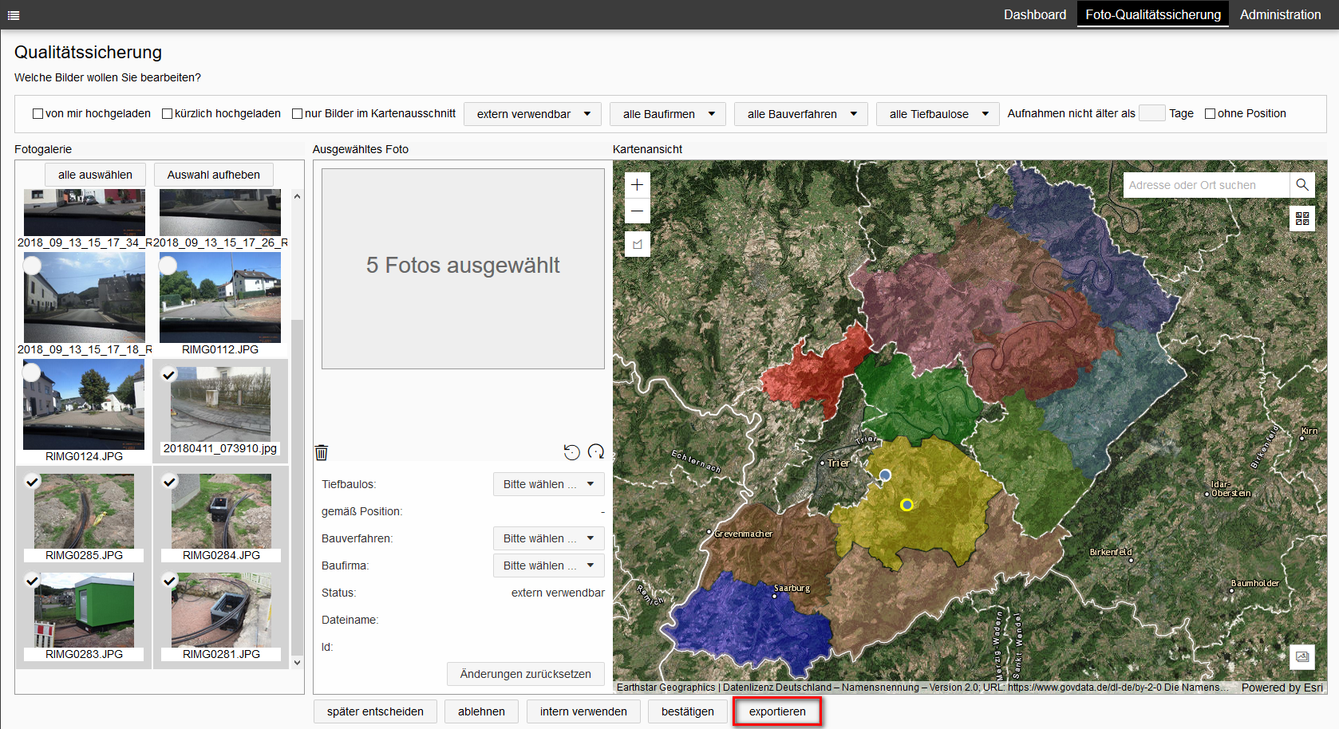Screen dimensions: 1339x729
Task: Click the photo gallery scrollbar thumb
Action: coord(298,487)
